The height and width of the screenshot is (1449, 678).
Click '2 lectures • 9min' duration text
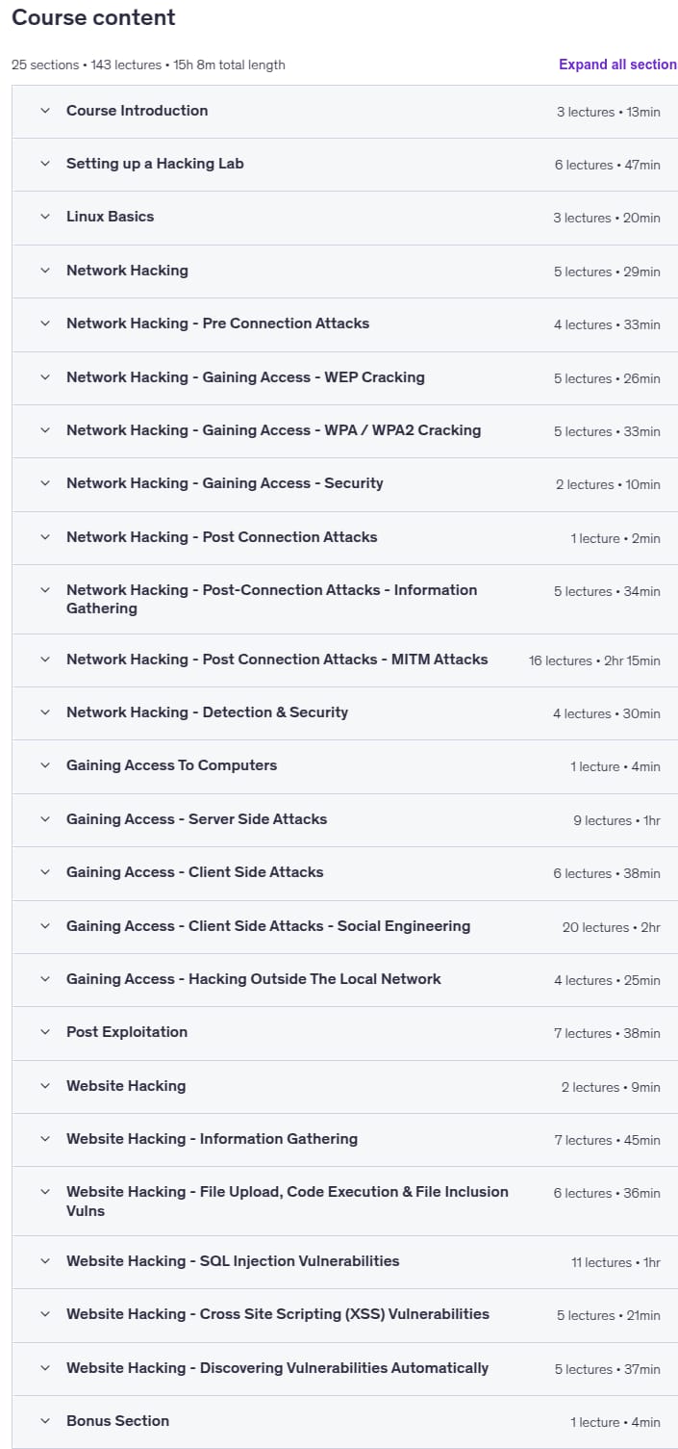pyautogui.click(x=611, y=1087)
